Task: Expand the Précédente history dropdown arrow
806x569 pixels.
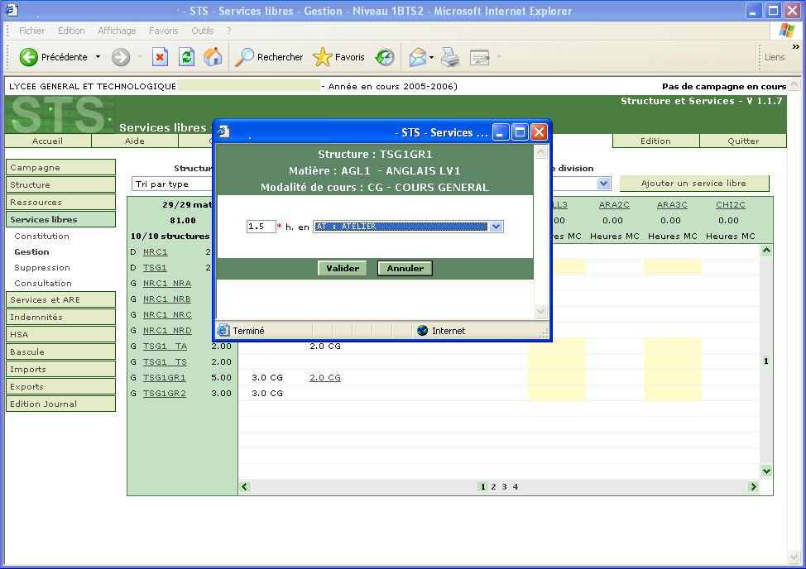Action: 98,57
